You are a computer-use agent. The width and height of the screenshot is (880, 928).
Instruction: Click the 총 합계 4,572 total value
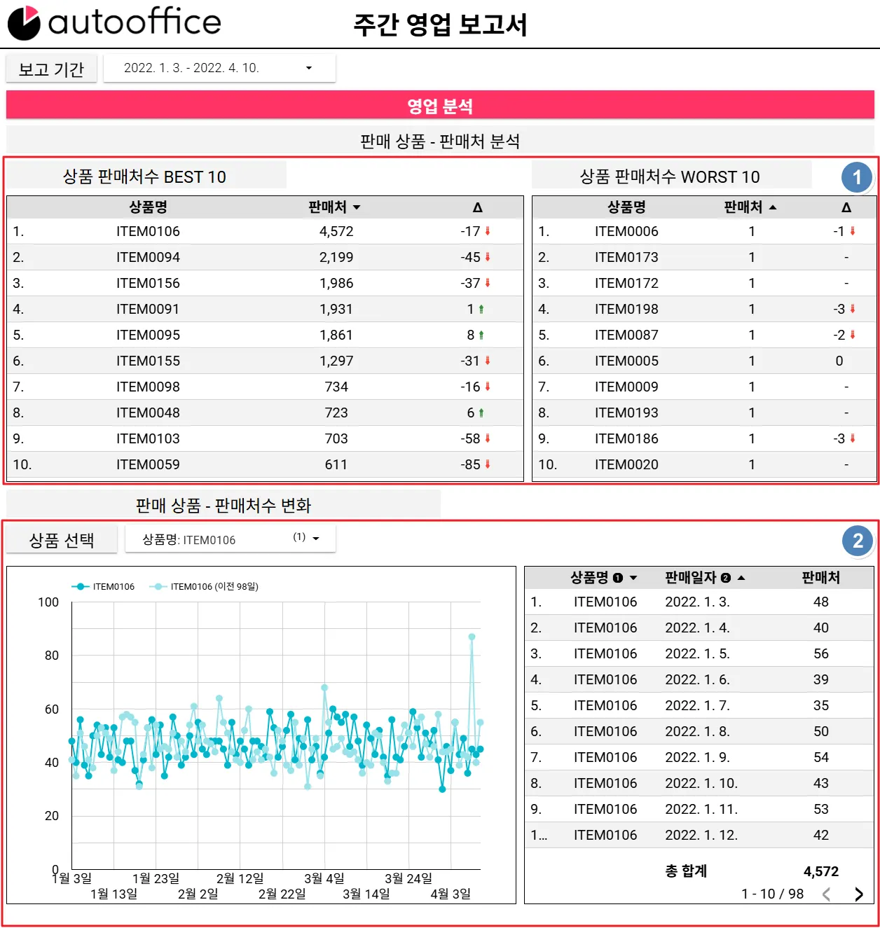(x=821, y=871)
